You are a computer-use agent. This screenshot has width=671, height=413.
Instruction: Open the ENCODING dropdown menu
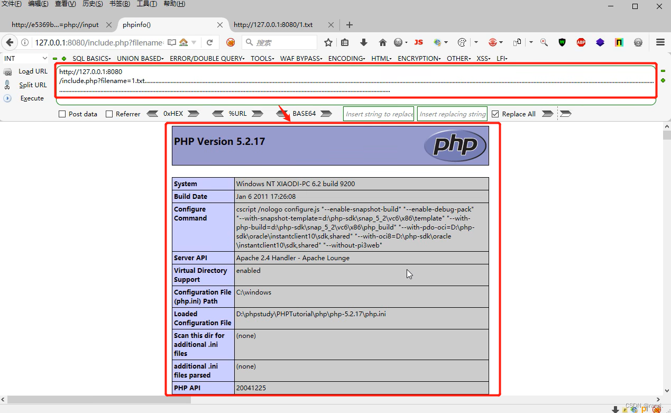[347, 58]
